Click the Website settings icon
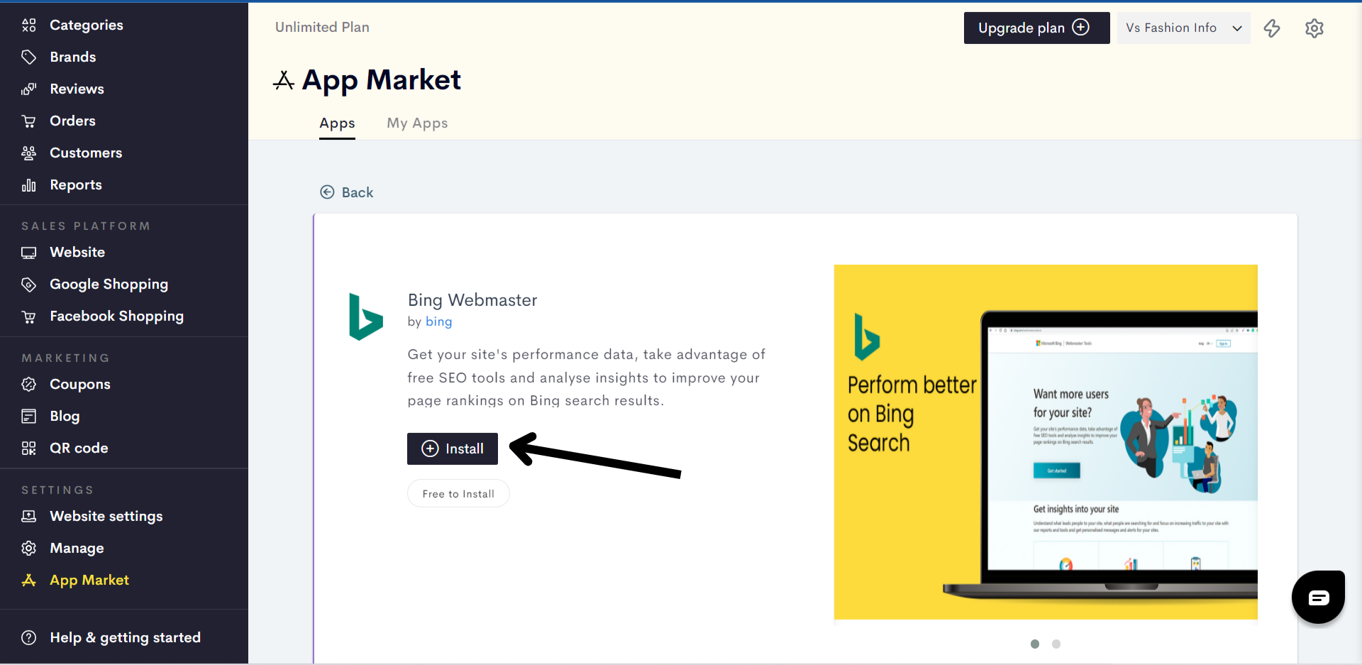Screen dimensions: 1362x665 pos(28,516)
